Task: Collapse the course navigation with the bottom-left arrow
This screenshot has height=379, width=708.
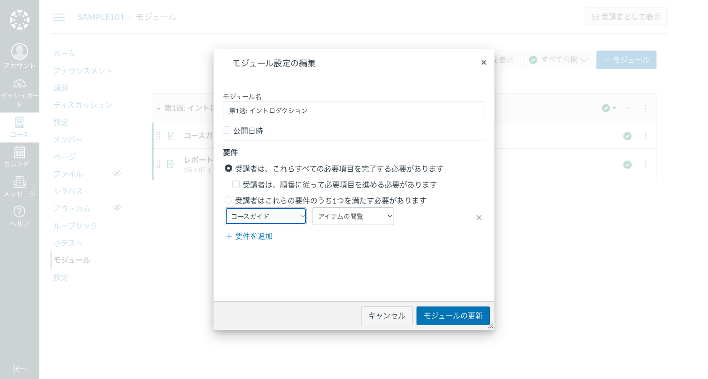Action: click(x=20, y=369)
